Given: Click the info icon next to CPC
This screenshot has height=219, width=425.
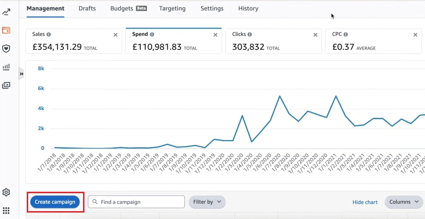Looking at the screenshot, I should [x=346, y=35].
